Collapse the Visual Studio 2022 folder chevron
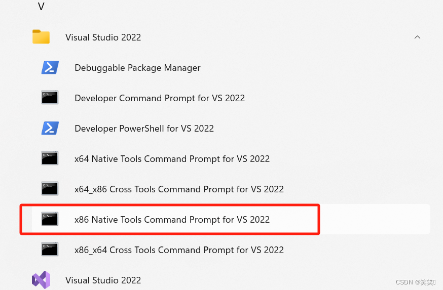 point(417,37)
